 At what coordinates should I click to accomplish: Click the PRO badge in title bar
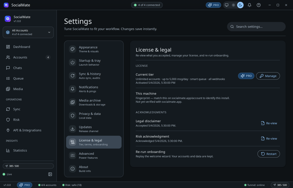(213, 5)
